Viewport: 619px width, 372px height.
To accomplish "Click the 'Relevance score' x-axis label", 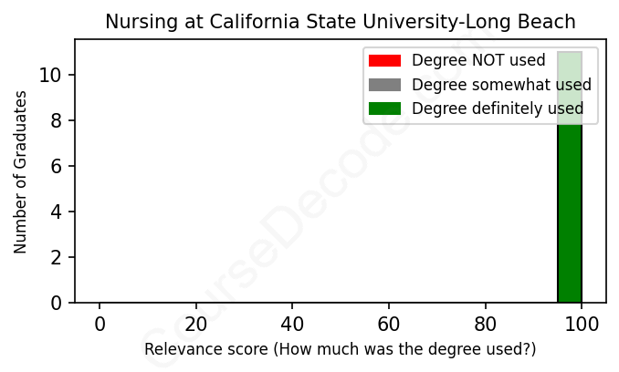I will (341, 349).
